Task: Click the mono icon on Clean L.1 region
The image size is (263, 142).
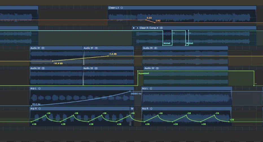Action: click(x=122, y=8)
